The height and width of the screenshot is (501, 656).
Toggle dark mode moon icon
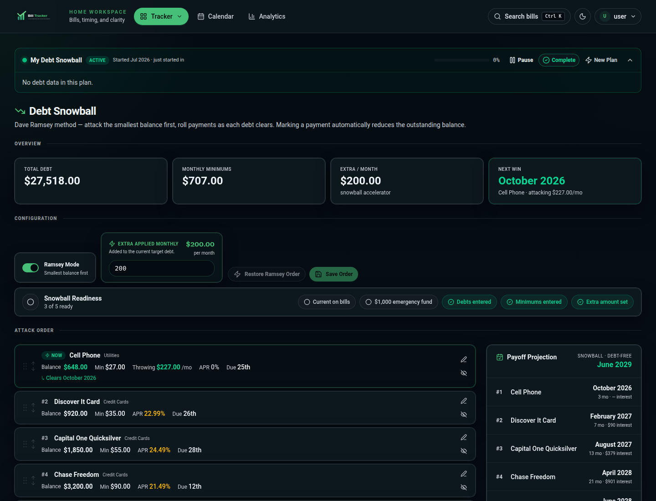coord(582,16)
